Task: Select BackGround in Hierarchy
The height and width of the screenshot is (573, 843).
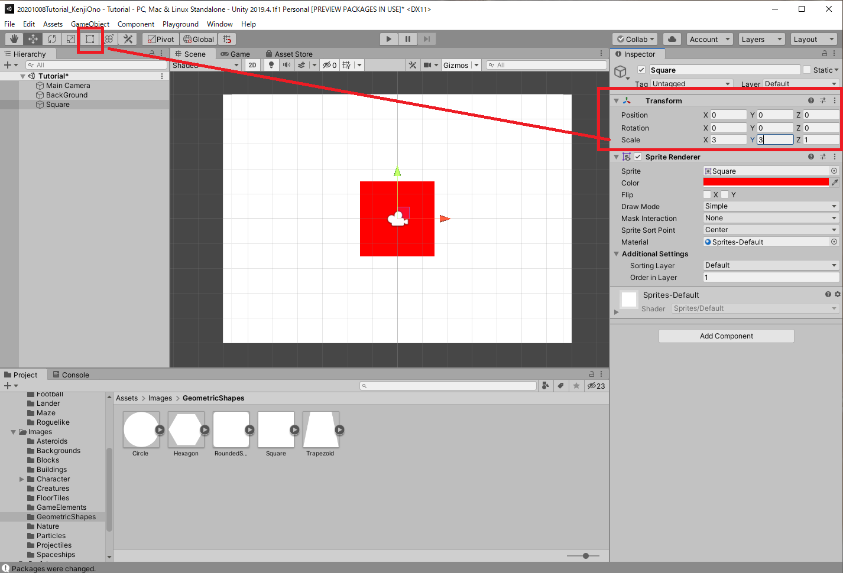Action: tap(67, 95)
